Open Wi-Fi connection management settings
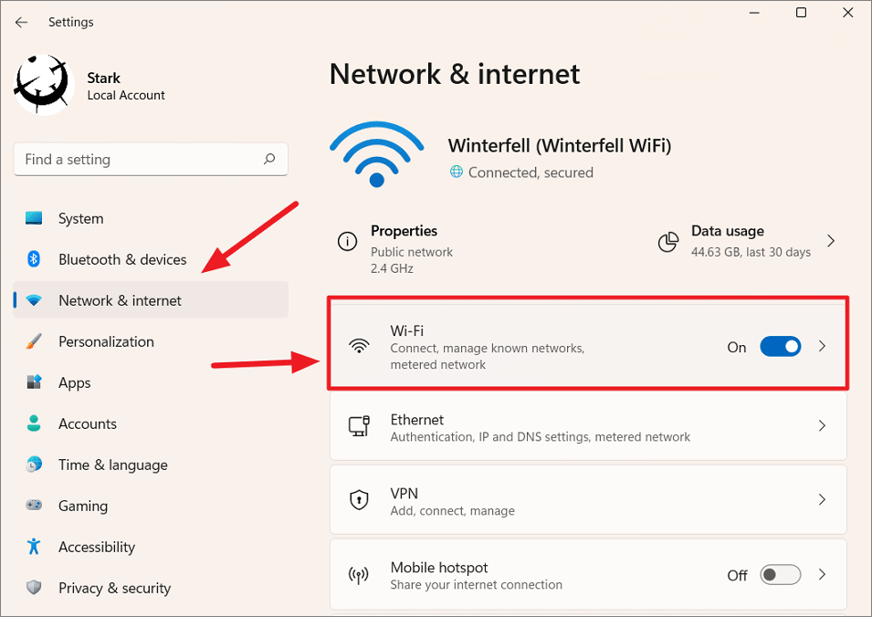872x617 pixels. click(x=548, y=346)
